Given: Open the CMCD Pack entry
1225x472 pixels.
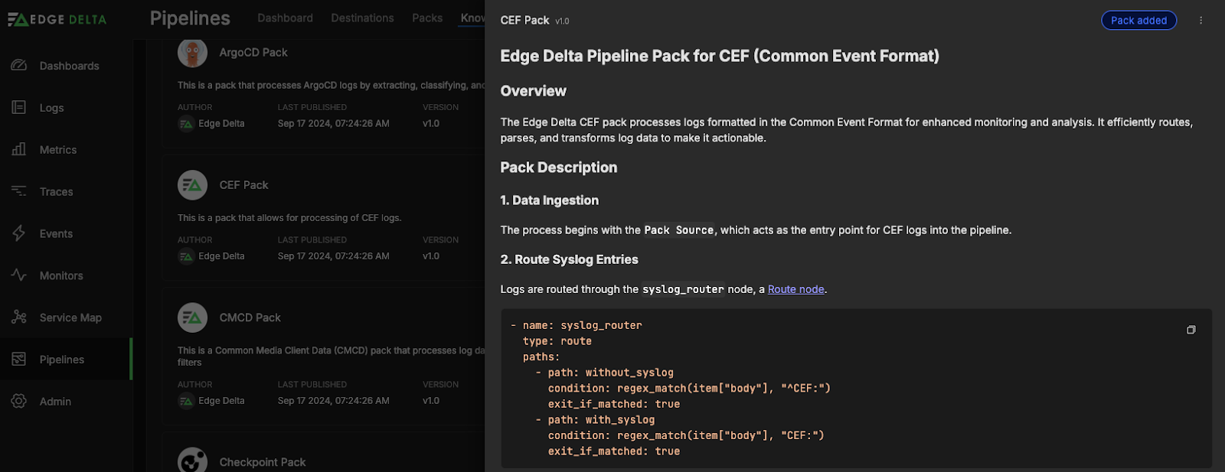Looking at the screenshot, I should pyautogui.click(x=250, y=317).
